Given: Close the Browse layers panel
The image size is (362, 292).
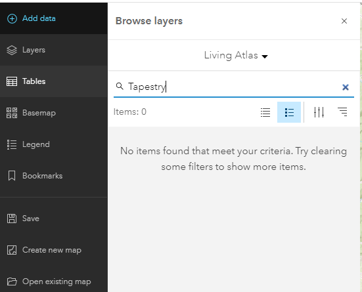Looking at the screenshot, I should pos(344,21).
